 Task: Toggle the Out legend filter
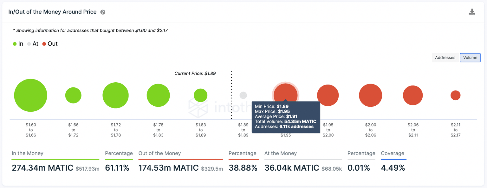pos(50,44)
